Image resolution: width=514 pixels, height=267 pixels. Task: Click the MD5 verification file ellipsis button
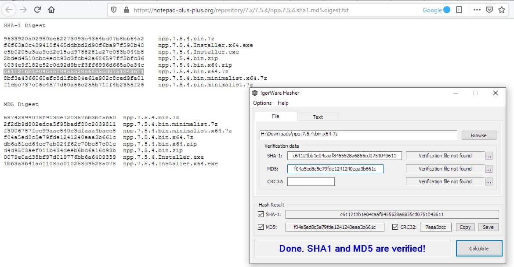tap(489, 169)
